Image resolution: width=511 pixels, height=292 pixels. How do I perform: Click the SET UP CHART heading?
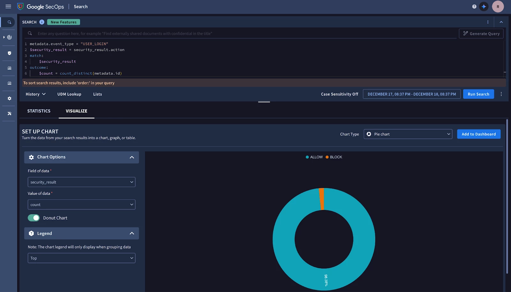40,131
